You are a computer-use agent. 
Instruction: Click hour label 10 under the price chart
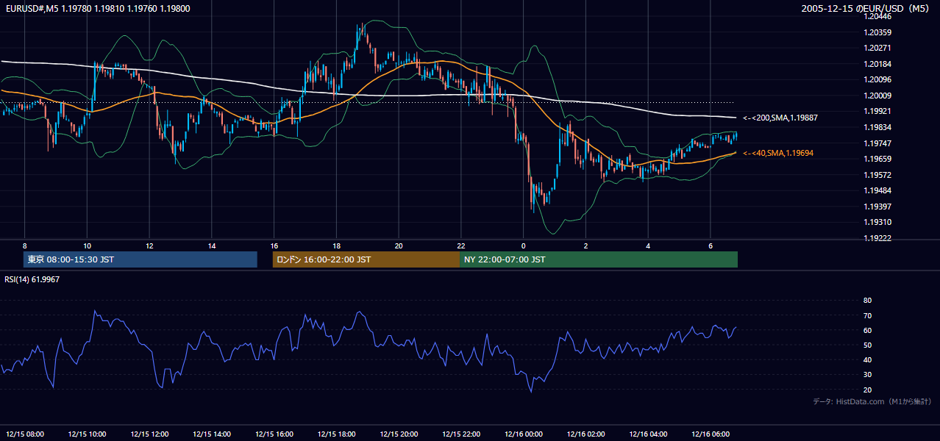(87, 245)
